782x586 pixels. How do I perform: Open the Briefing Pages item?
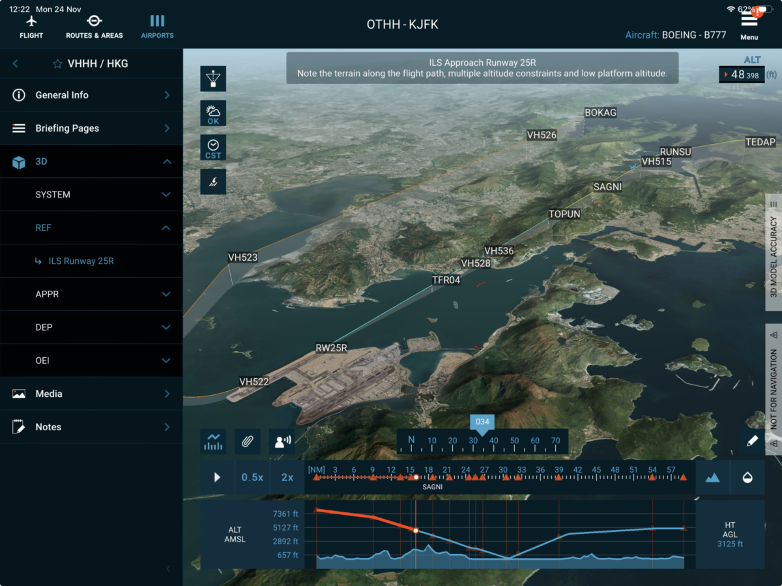[91, 128]
